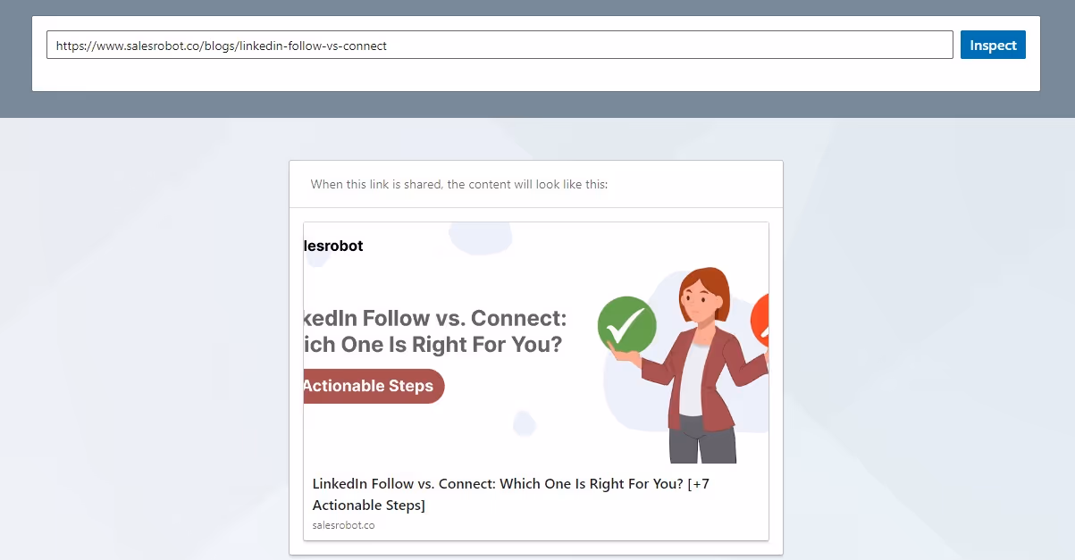Click the 'When this link is shared' header text

tap(458, 184)
